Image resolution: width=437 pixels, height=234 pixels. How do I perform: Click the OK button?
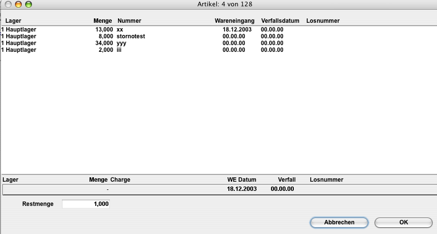(x=403, y=222)
